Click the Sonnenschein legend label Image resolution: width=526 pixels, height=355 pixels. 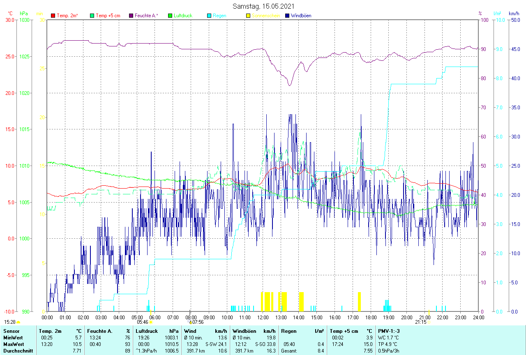[x=266, y=16]
